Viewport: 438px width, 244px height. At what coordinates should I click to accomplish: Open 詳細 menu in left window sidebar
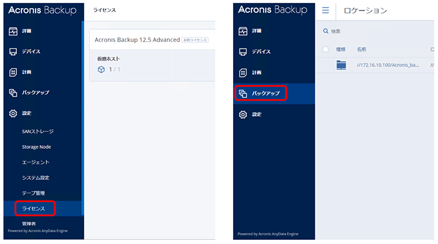[x=26, y=31]
